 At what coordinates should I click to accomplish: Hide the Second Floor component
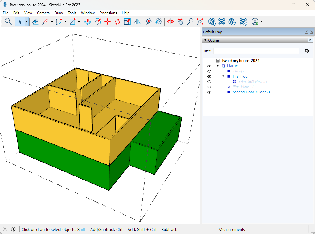(209, 92)
